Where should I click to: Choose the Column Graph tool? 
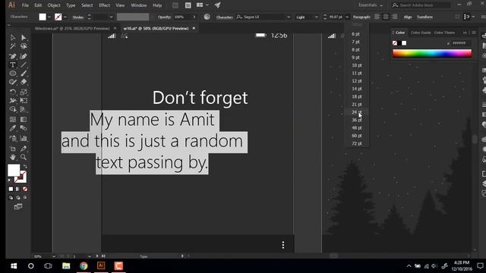(24, 138)
